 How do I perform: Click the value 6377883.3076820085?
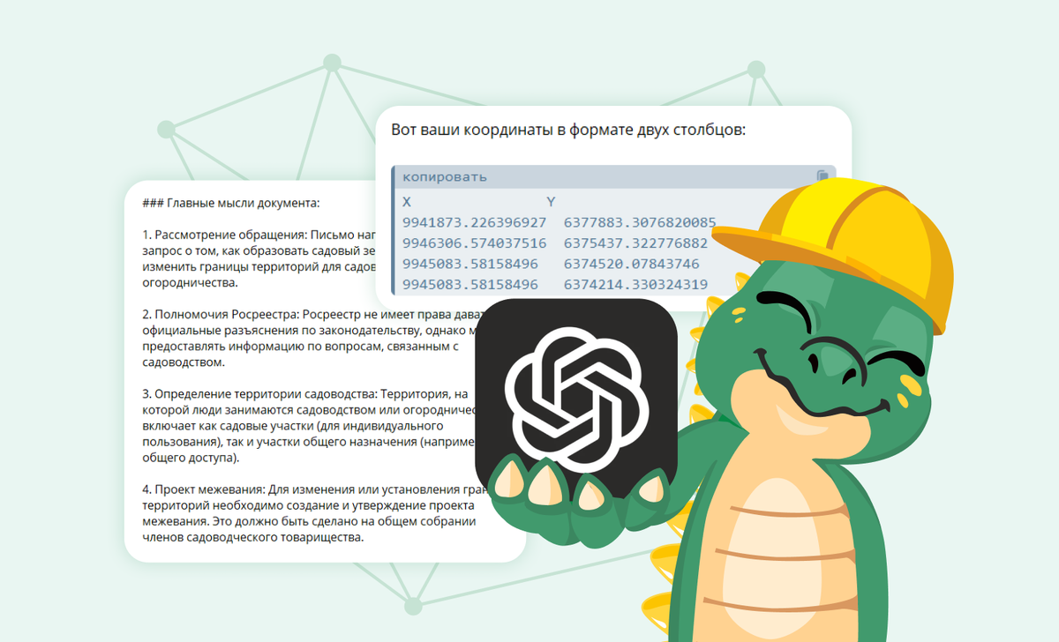click(x=640, y=222)
